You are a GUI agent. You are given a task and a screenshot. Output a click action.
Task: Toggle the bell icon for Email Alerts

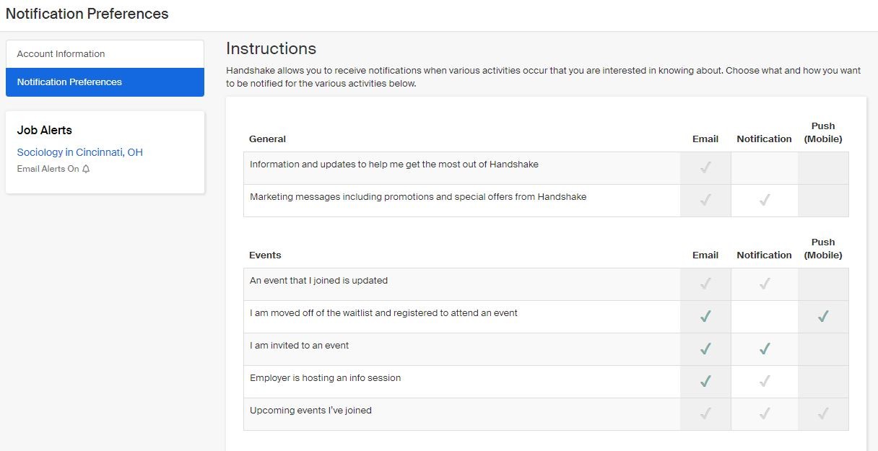(x=86, y=168)
